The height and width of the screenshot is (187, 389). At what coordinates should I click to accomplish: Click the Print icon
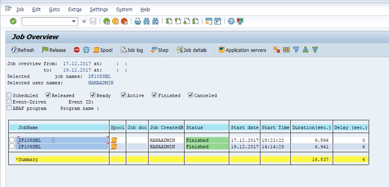click(x=138, y=21)
